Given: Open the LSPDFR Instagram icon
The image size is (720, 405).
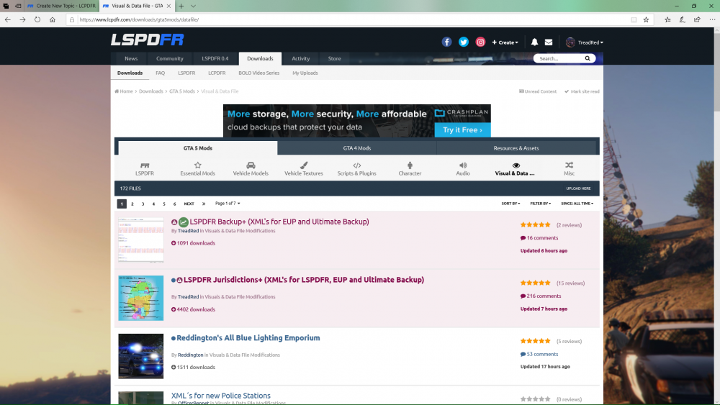Looking at the screenshot, I should click(480, 42).
